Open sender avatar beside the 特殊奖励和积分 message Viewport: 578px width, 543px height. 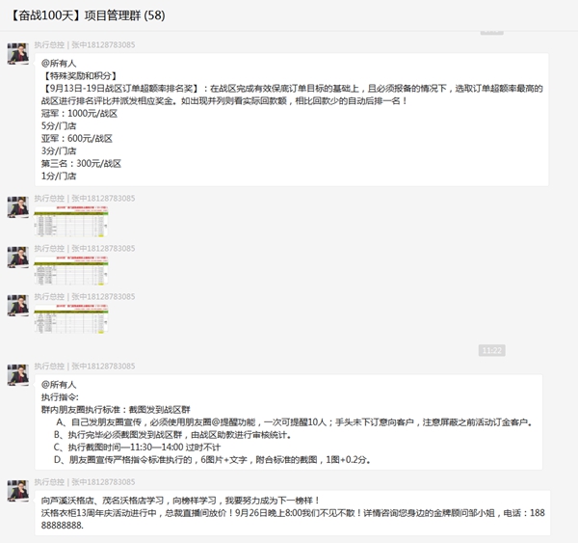(x=18, y=53)
